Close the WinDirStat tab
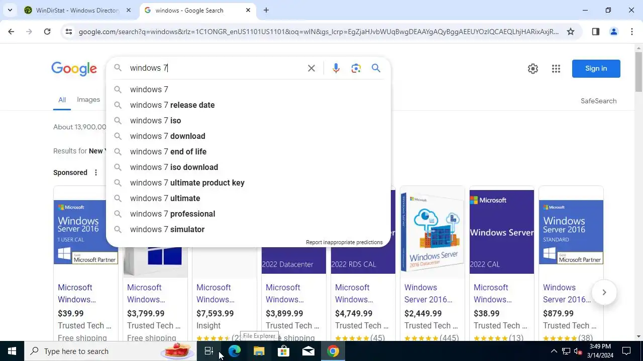643x361 pixels. 129,10
